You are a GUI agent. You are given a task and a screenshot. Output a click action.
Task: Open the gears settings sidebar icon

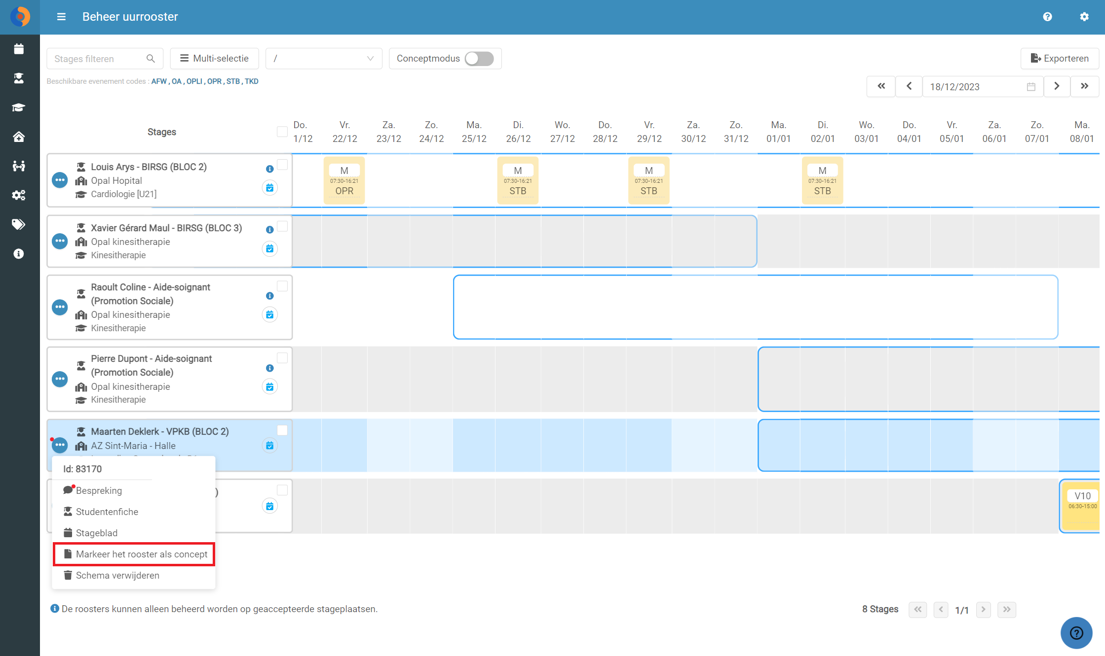19,195
